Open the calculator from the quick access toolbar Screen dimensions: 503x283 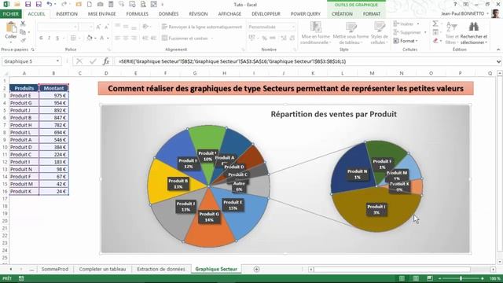click(111, 5)
